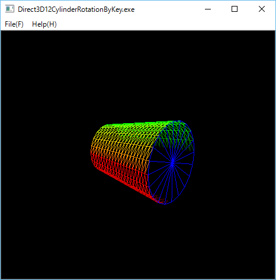Click empty black area right of blue cap

pyautogui.click(x=235, y=162)
